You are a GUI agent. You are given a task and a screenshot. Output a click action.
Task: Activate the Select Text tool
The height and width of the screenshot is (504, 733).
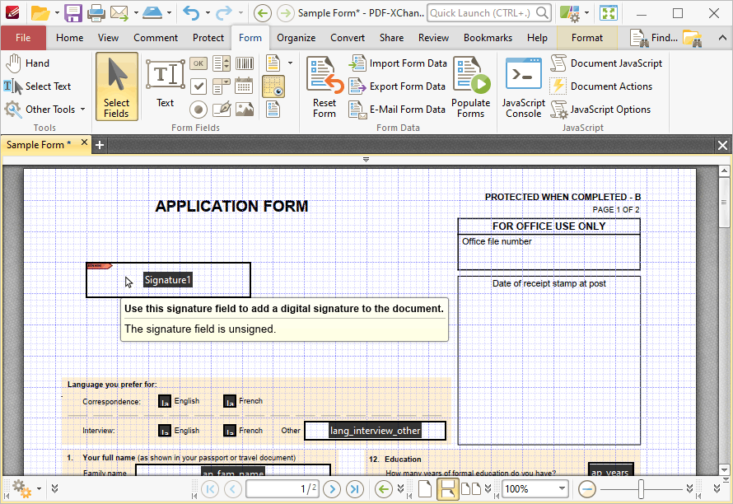pos(37,86)
